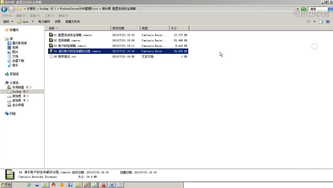This screenshot has height=188, width=333.
Task: Click the change view icon
Action: pyautogui.click(x=309, y=22)
